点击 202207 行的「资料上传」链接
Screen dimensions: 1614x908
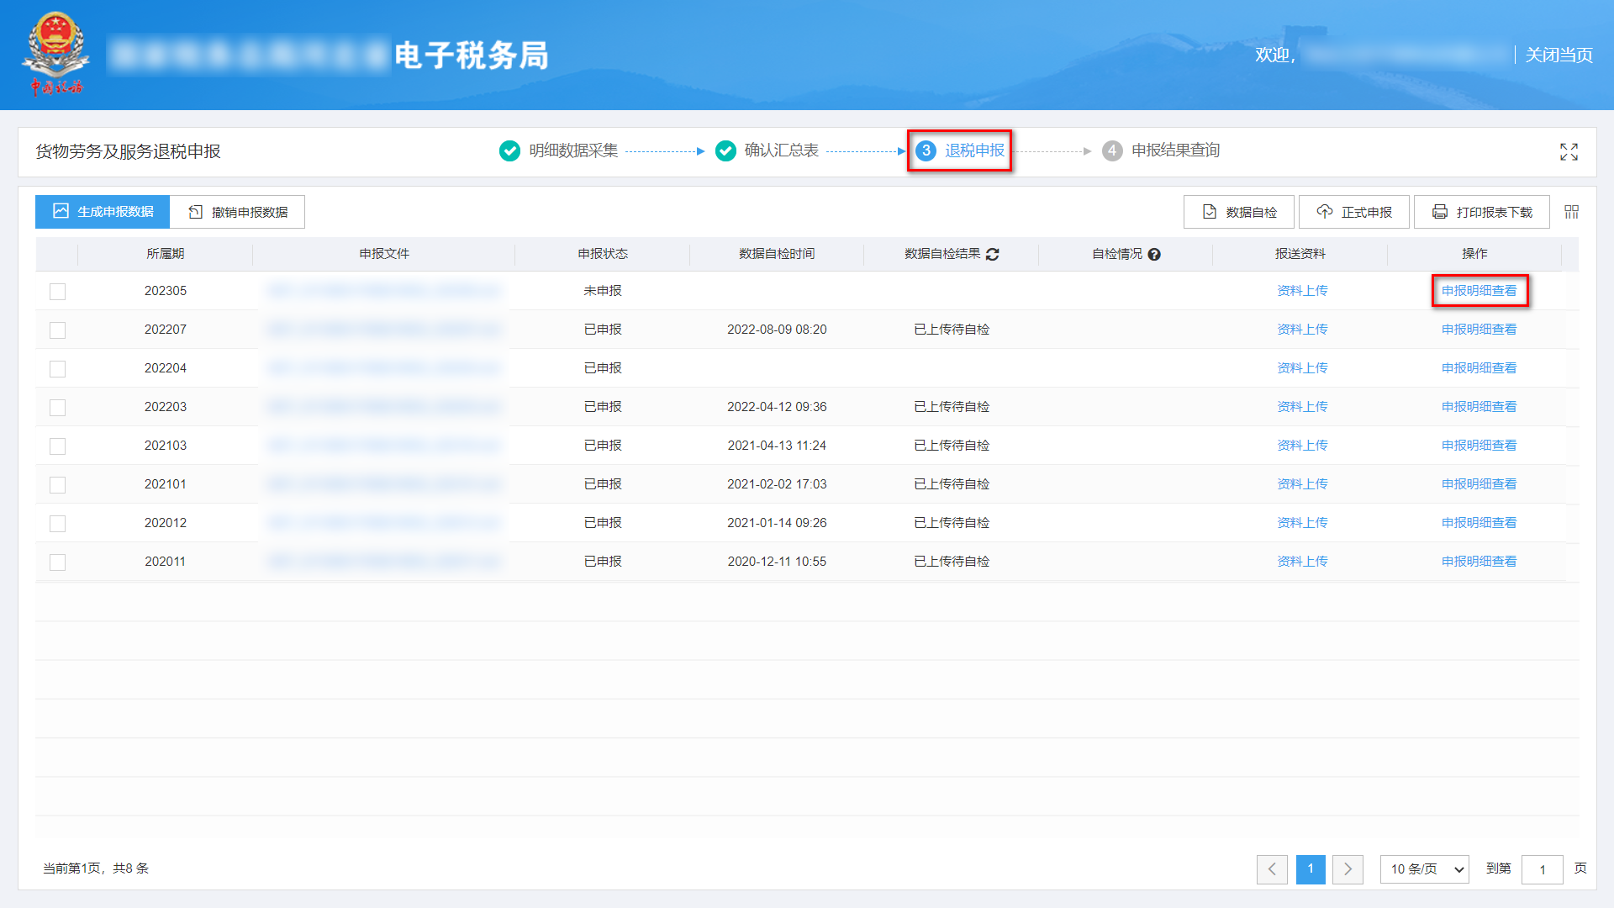point(1302,329)
